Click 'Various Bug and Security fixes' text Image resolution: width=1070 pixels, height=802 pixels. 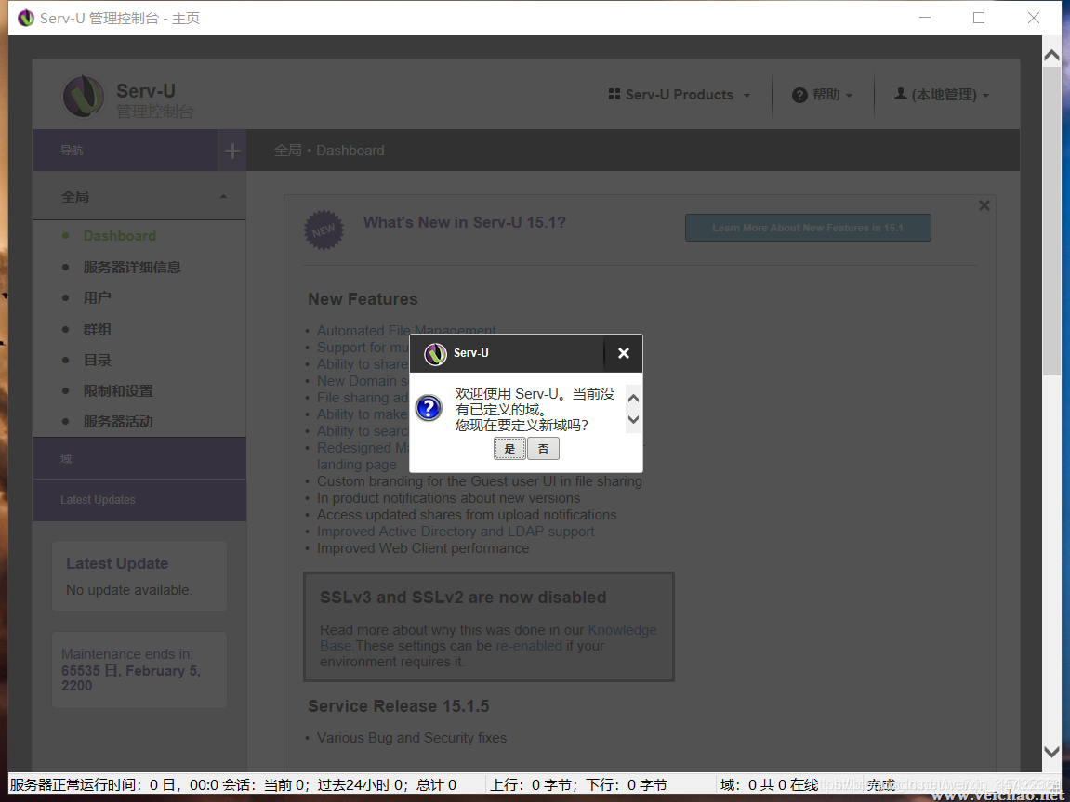click(x=412, y=737)
